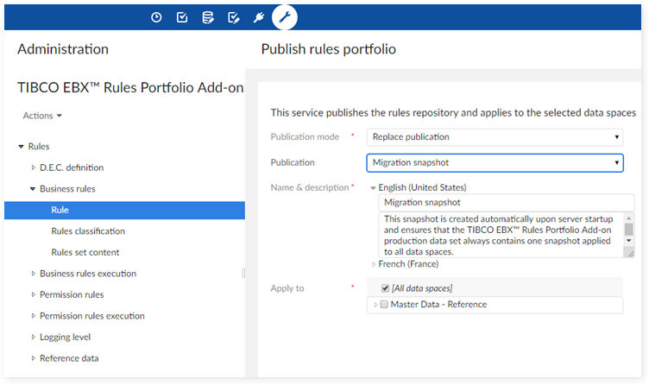Screen dimensions: 649x385
Task: Open the checklist with pencil icon
Action: point(233,17)
